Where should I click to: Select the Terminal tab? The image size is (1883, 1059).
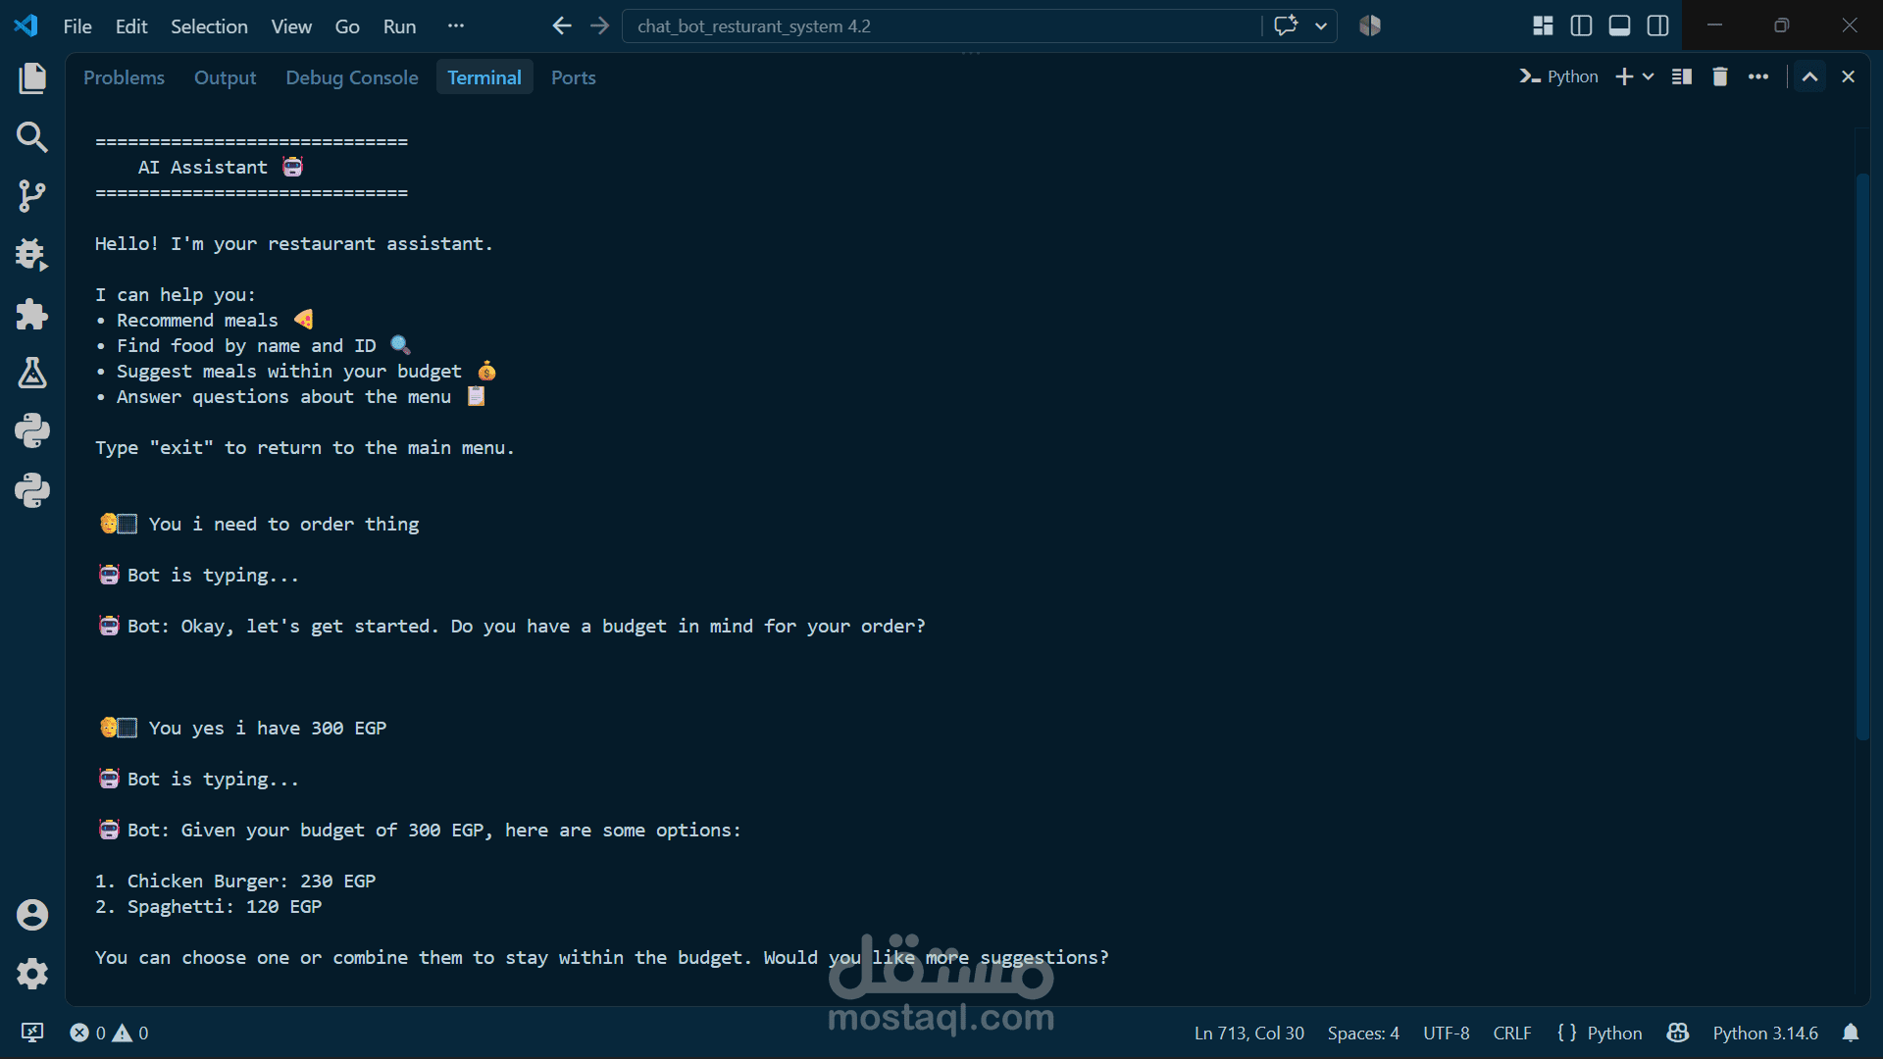coord(484,77)
